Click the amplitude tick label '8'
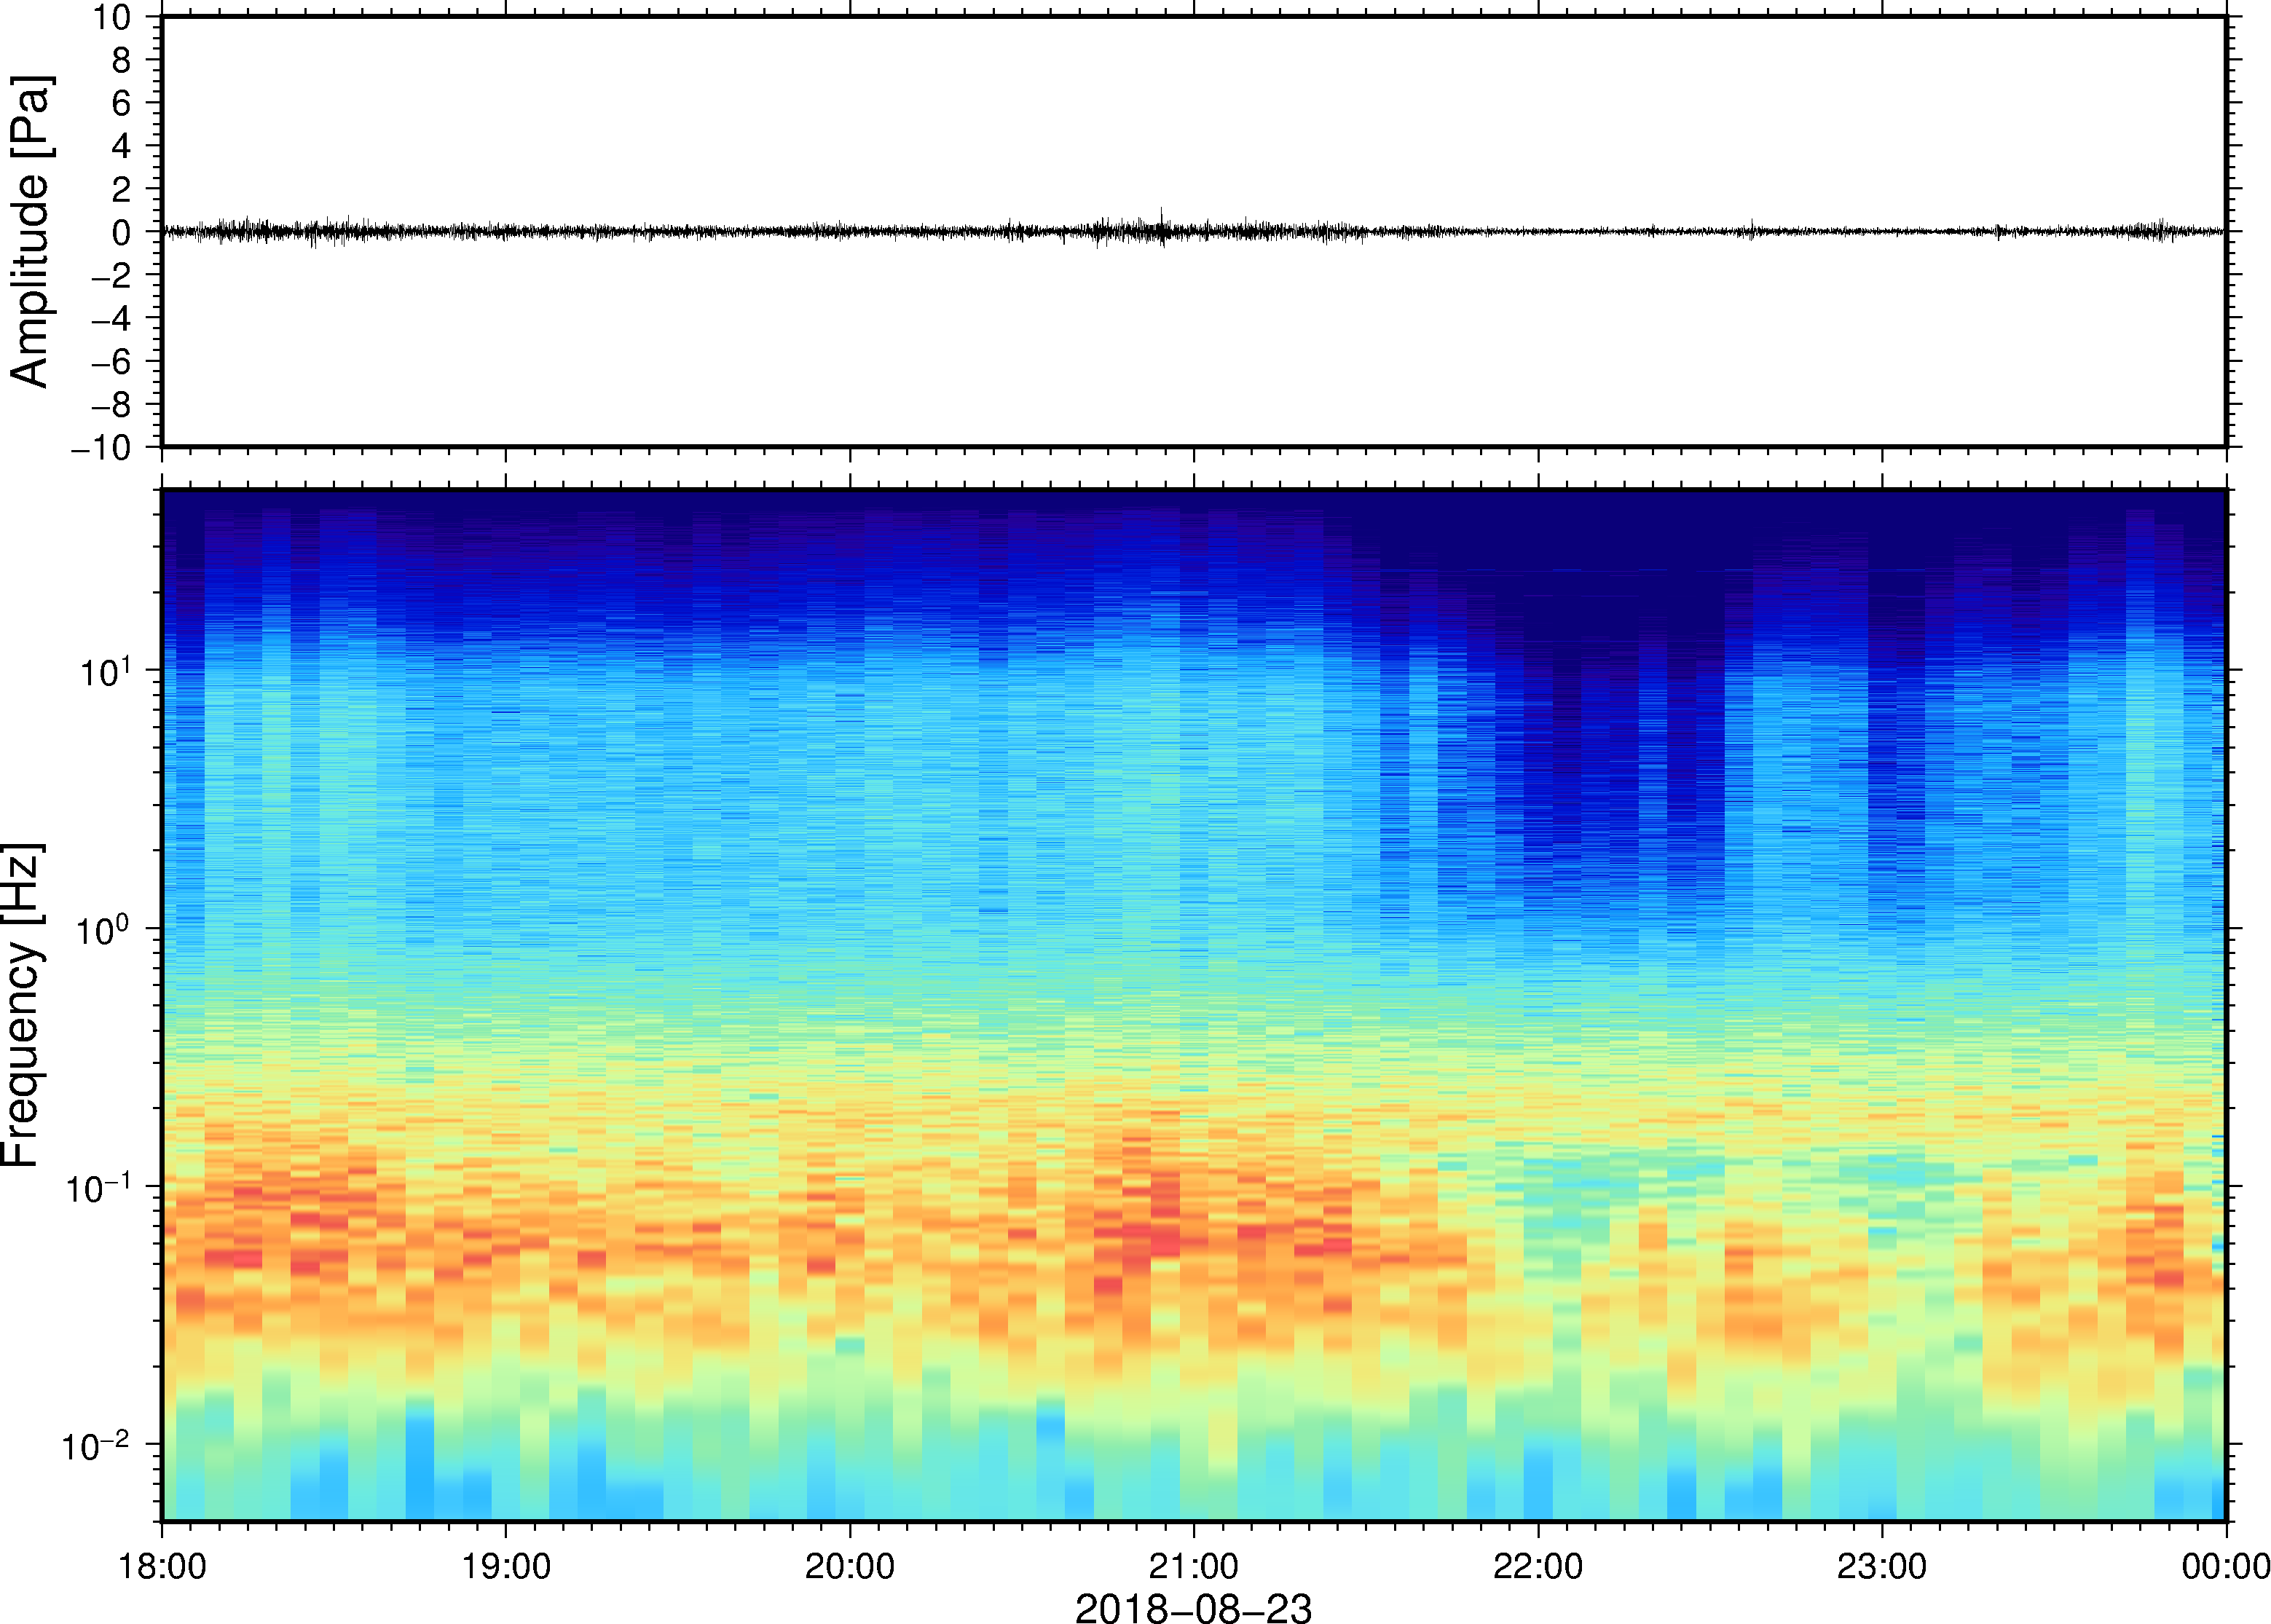Viewport: 2271px width, 1624px height. click(122, 60)
